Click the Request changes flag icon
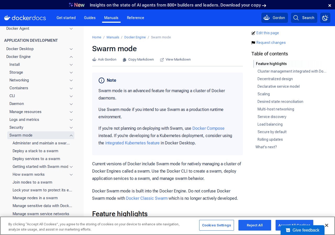The height and width of the screenshot is (235, 335). pyautogui.click(x=253, y=43)
